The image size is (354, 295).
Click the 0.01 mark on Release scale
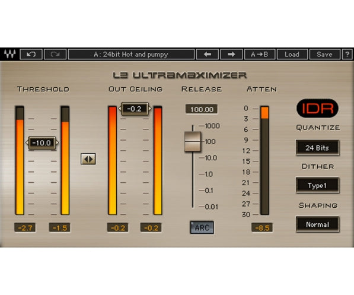point(211,207)
